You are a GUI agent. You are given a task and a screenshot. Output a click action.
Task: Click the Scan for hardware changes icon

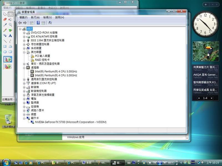coord(50,23)
